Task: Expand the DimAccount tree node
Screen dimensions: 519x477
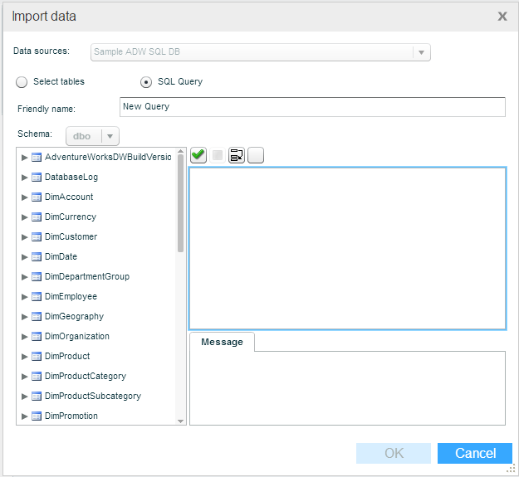Action: click(25, 197)
